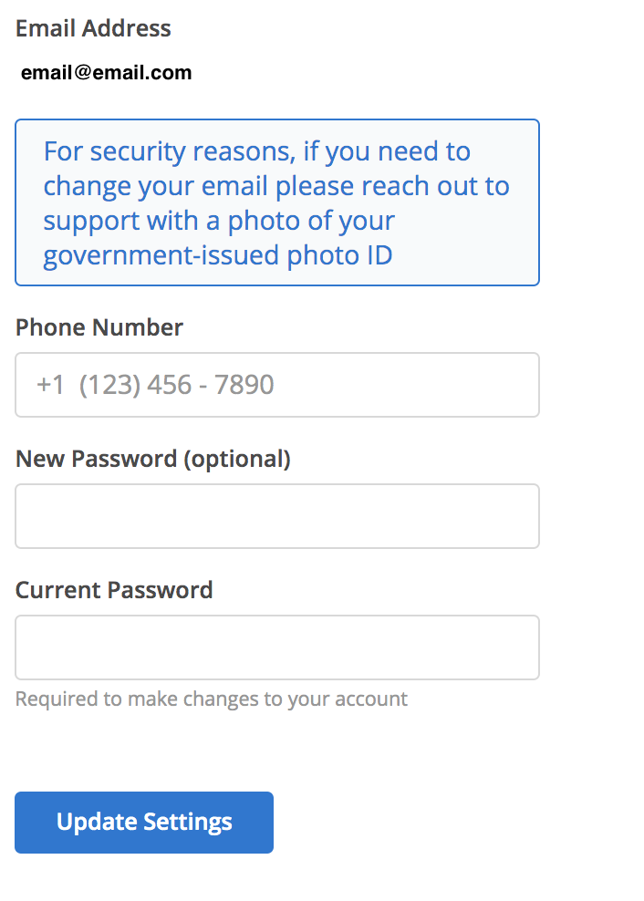The height and width of the screenshot is (901, 644).
Task: Click the +1 country code placeholder
Action: pyautogui.click(x=50, y=385)
